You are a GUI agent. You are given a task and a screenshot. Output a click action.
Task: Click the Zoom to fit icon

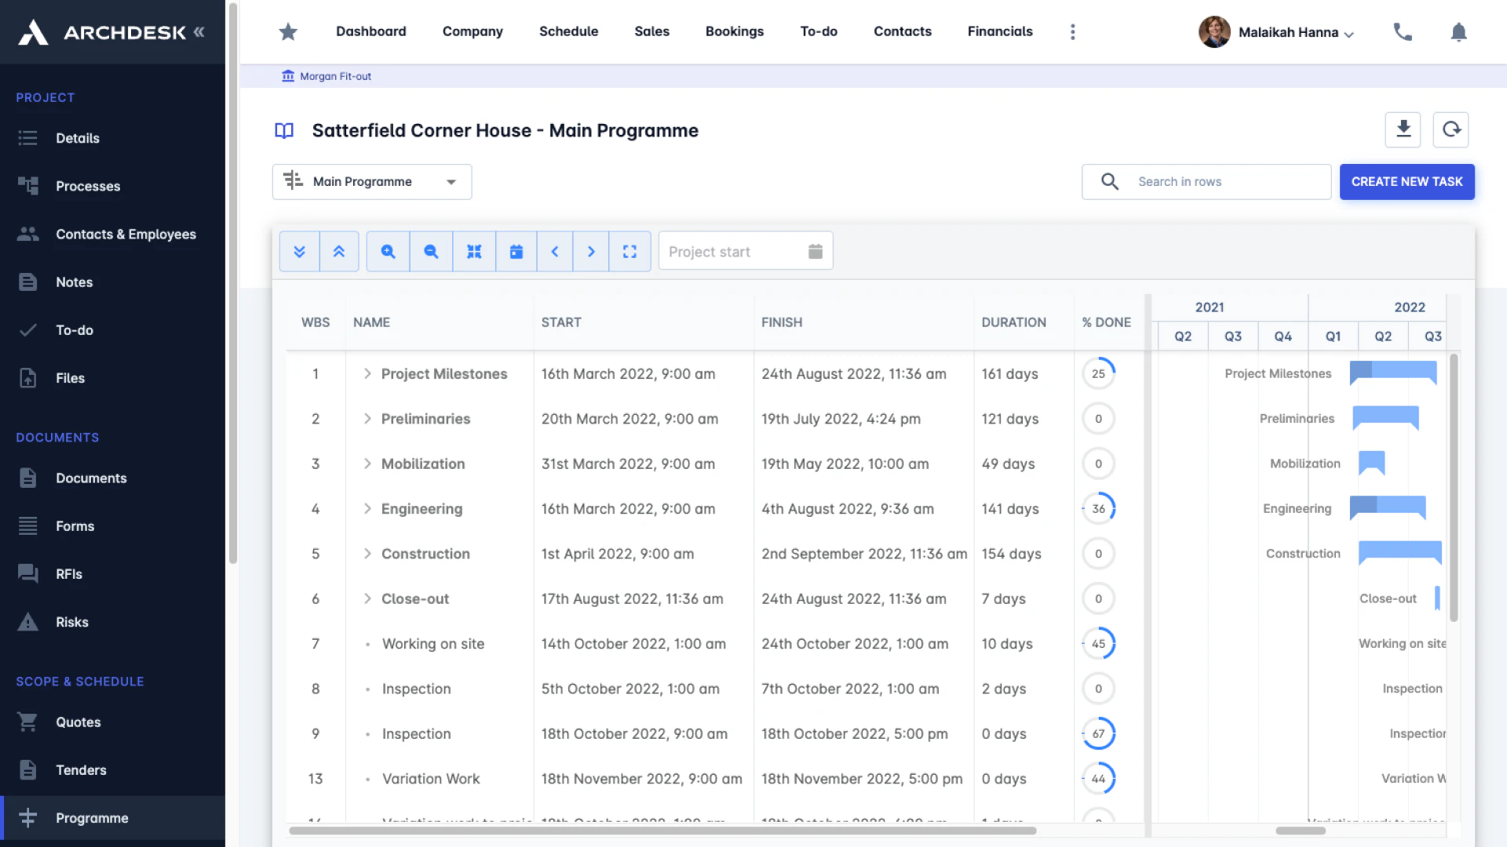474,251
